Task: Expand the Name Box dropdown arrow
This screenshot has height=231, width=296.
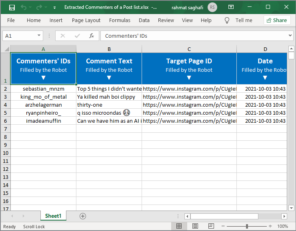Action: 39,36
